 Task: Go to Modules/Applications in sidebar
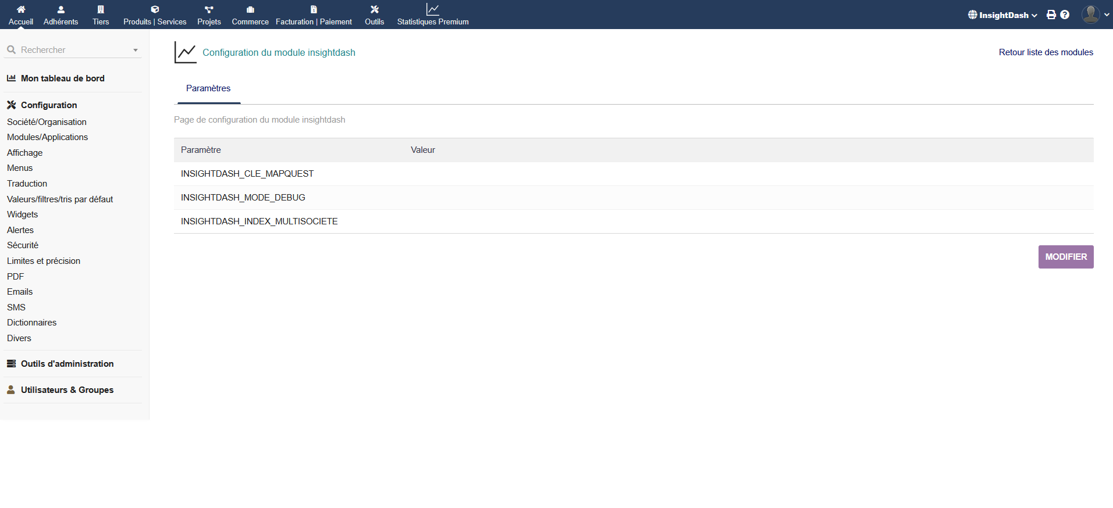coord(48,137)
